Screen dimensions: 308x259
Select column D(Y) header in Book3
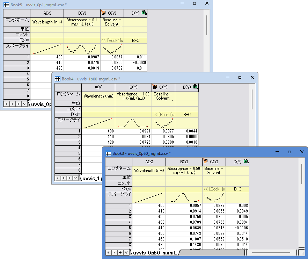[237, 162]
